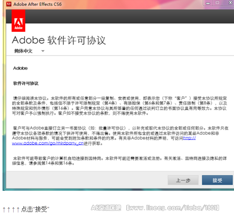Click the paragraph starting 客户可与Adobe直接订立
Viewport: 234px width, 215px height.
(x=120, y=136)
